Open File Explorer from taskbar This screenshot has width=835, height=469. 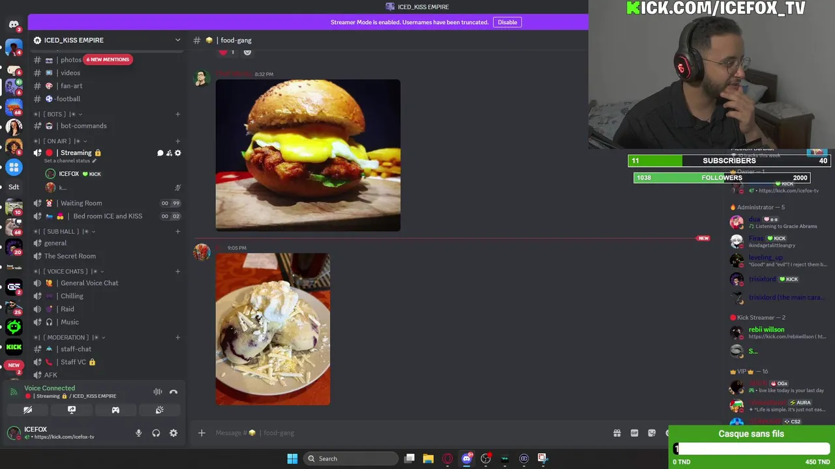click(x=428, y=459)
